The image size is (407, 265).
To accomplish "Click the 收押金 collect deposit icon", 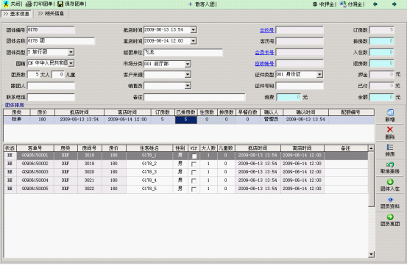I will tap(315, 4).
